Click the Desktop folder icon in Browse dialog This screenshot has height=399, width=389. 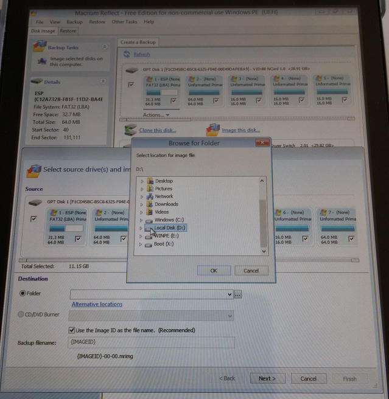pyautogui.click(x=150, y=181)
